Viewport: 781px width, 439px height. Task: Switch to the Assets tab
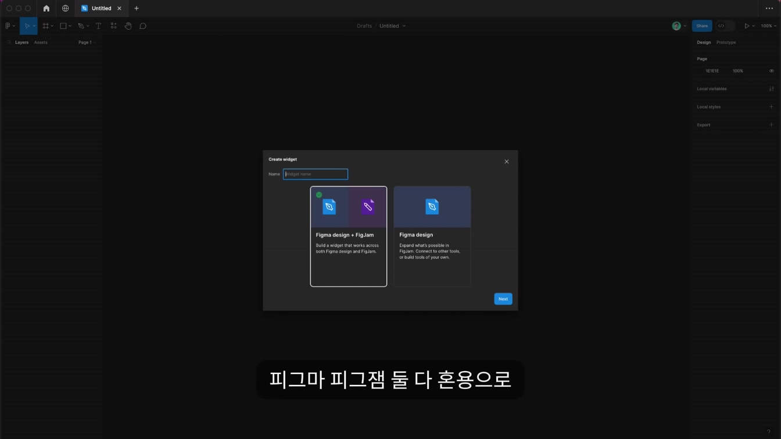[41, 42]
